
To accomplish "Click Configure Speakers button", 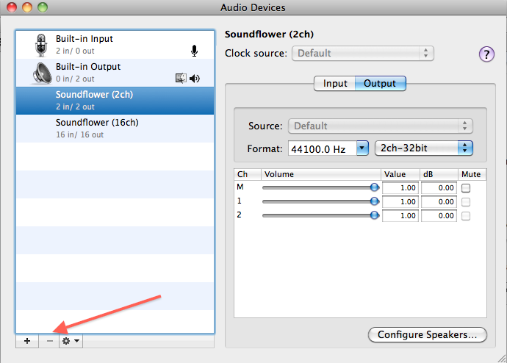I will click(428, 334).
